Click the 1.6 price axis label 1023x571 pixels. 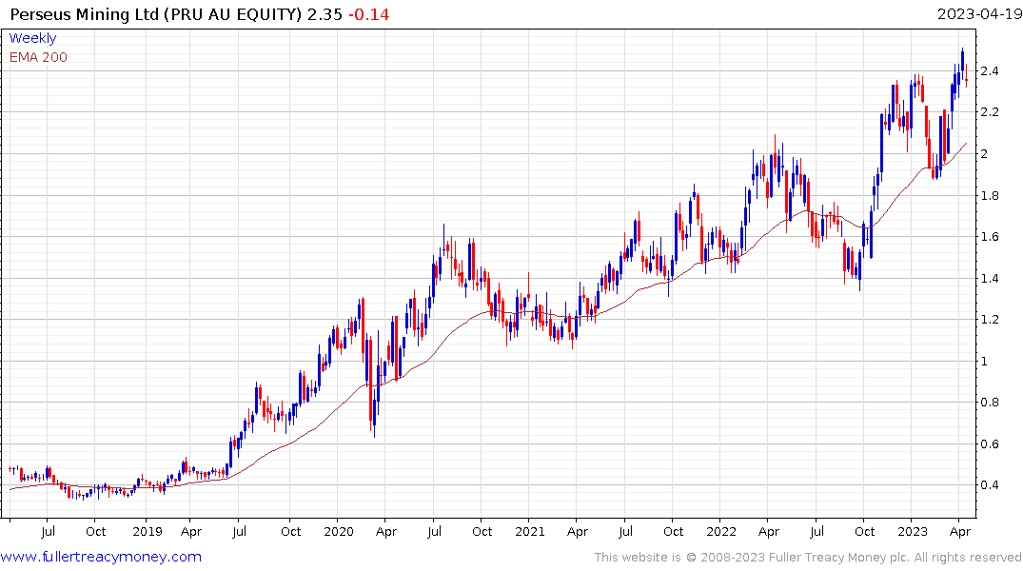point(989,237)
